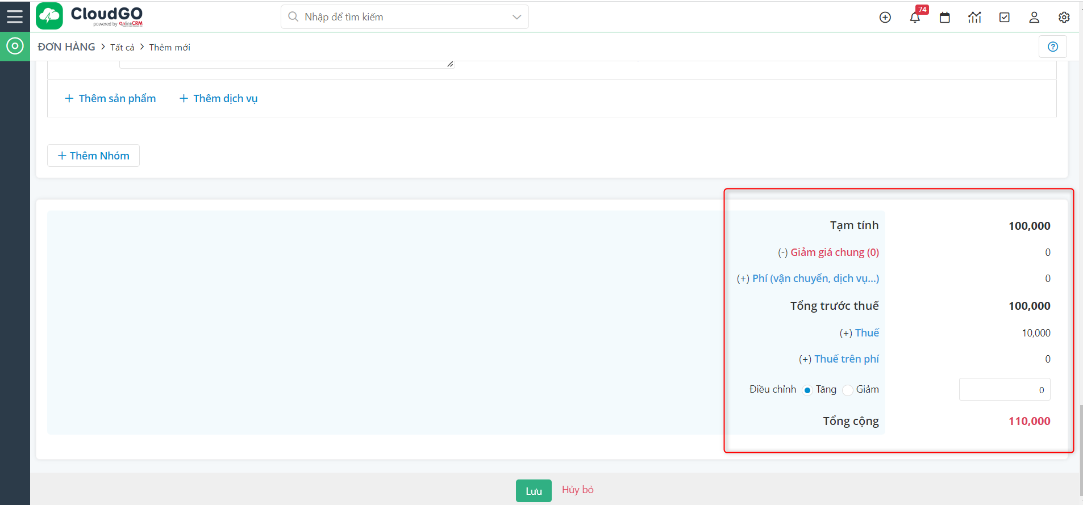1083x505 pixels.
Task: Click the Điều chỉnh adjustment amount field
Action: click(1004, 390)
